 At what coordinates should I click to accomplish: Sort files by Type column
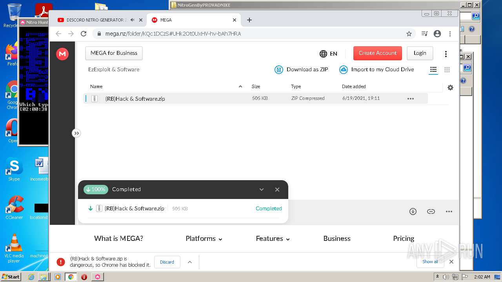coord(296,87)
